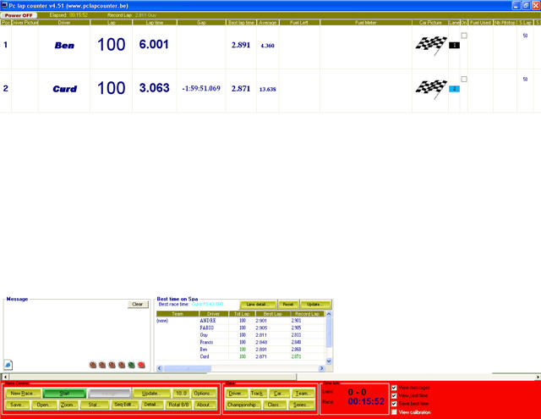Click right arrow of the main horizontal scrollbar
541x419 pixels.
coord(538,377)
